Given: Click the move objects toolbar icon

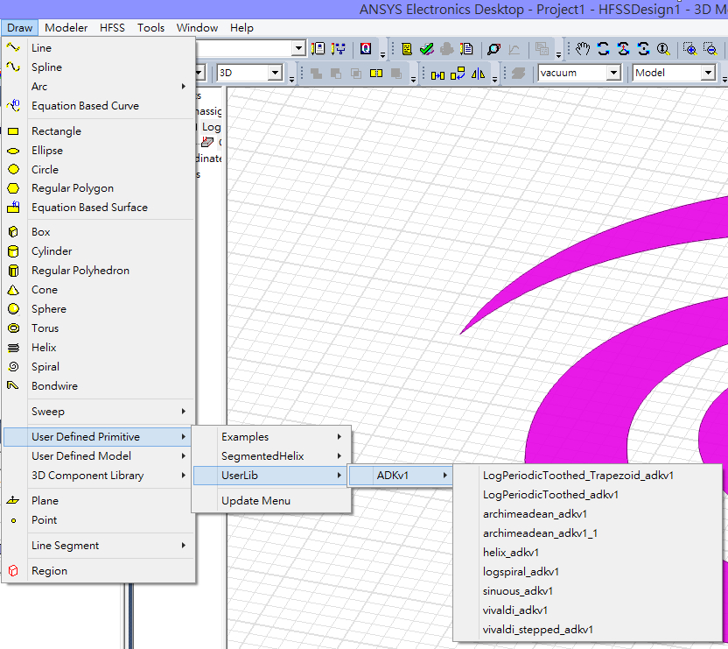Looking at the screenshot, I should point(437,74).
